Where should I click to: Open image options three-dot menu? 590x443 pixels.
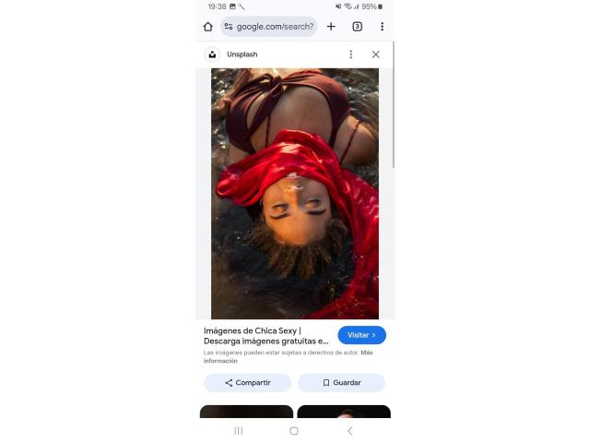point(350,54)
